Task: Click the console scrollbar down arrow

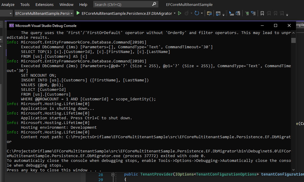Action: [x=293, y=170]
